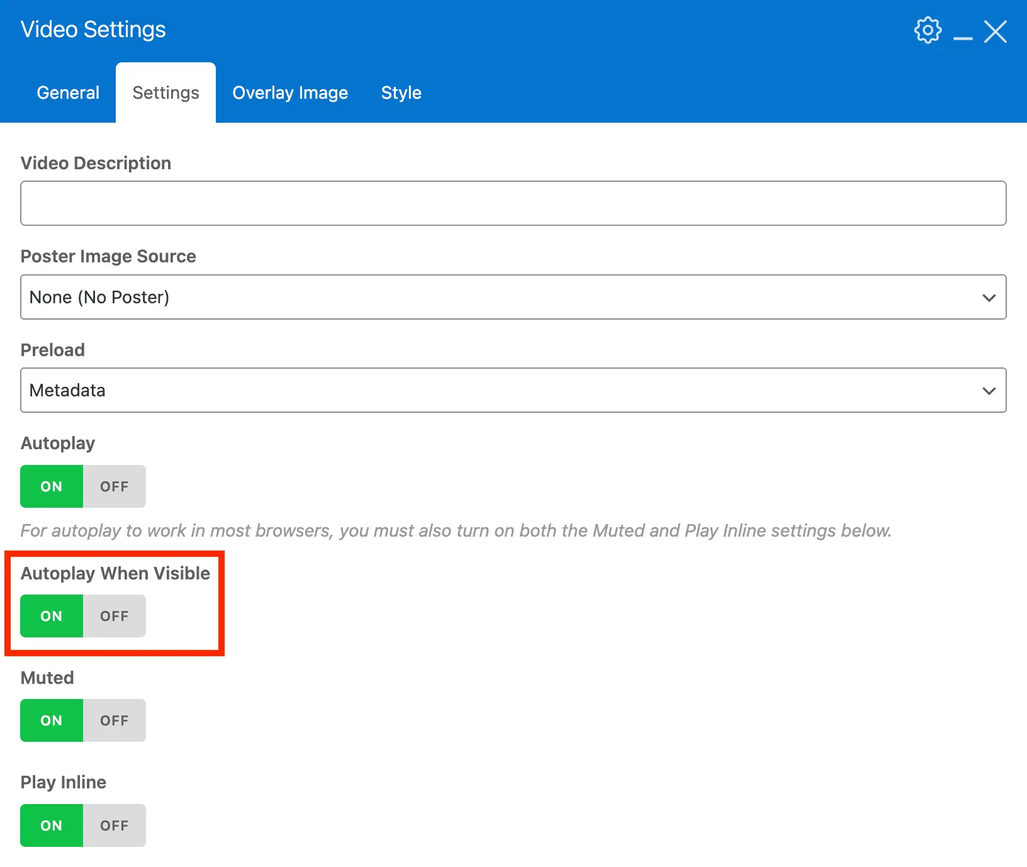Open the Overlay Image tab

pos(290,93)
